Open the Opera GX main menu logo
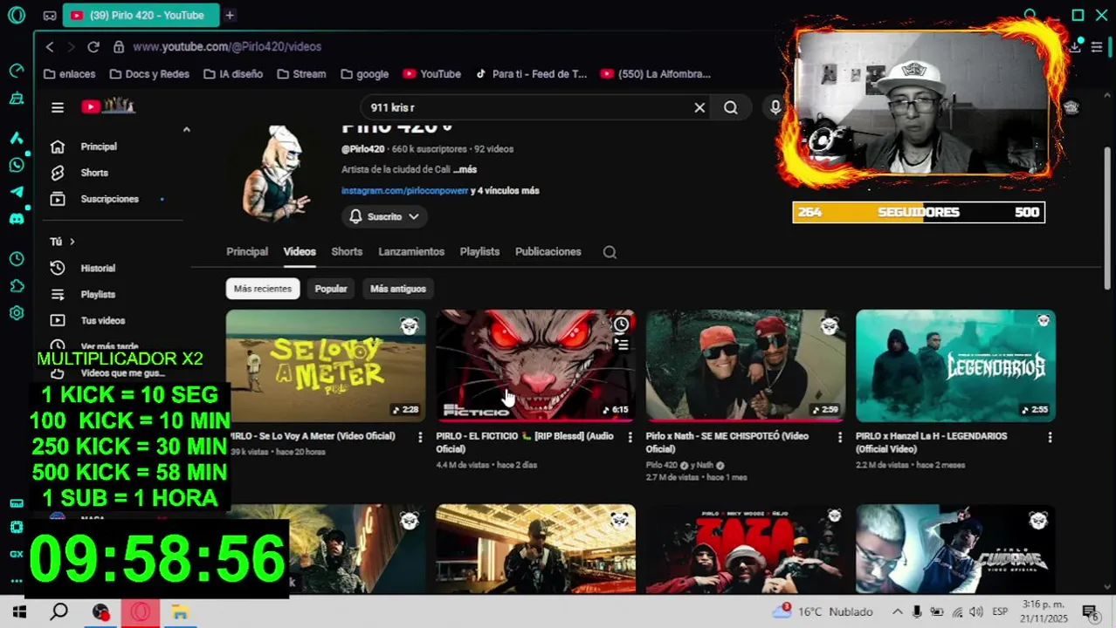Viewport: 1116px width, 628px height. pos(17,15)
